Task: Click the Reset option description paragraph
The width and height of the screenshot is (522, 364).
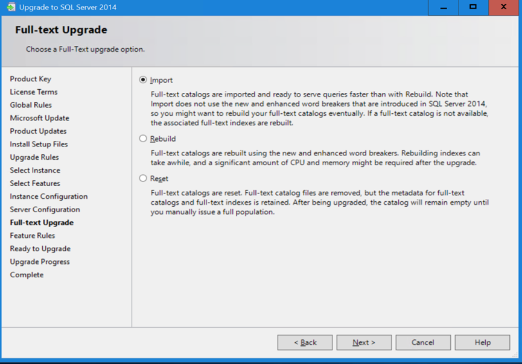Action: pyautogui.click(x=320, y=202)
